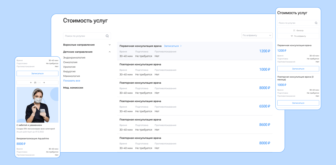
Task: Select 'Маммология' category
Action: pyautogui.click(x=71, y=76)
